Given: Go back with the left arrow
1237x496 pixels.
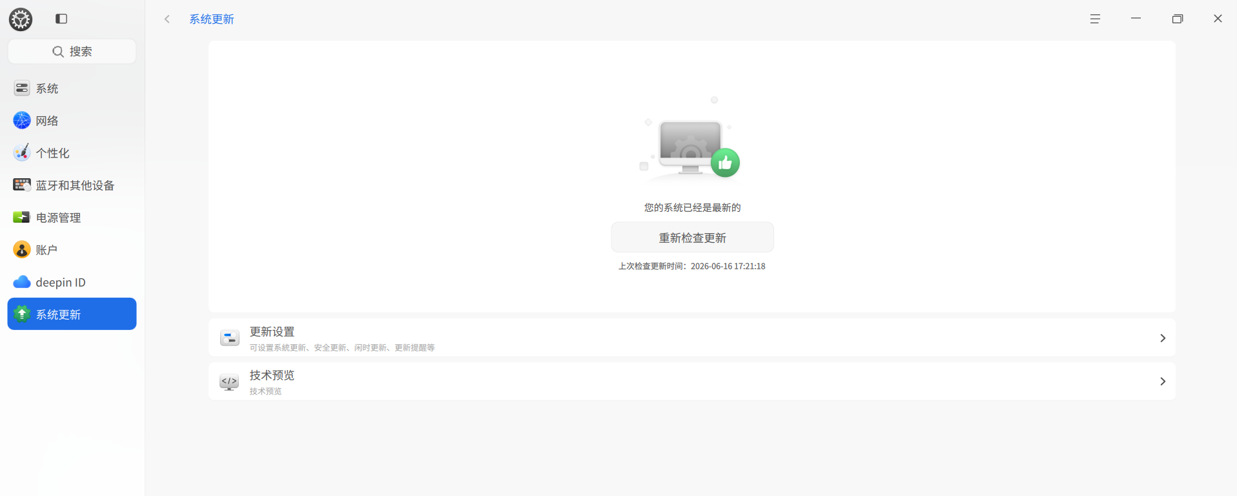Looking at the screenshot, I should (167, 19).
